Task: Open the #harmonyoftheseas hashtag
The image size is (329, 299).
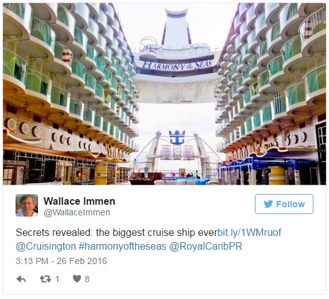Action: pos(122,246)
